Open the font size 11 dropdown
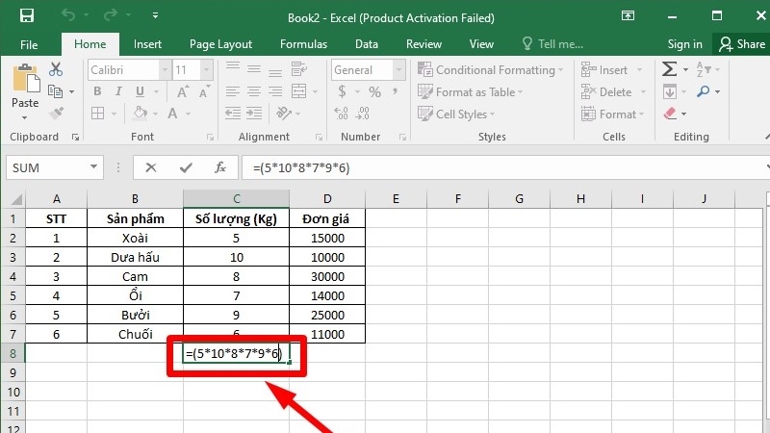The image size is (770, 433). [x=207, y=69]
